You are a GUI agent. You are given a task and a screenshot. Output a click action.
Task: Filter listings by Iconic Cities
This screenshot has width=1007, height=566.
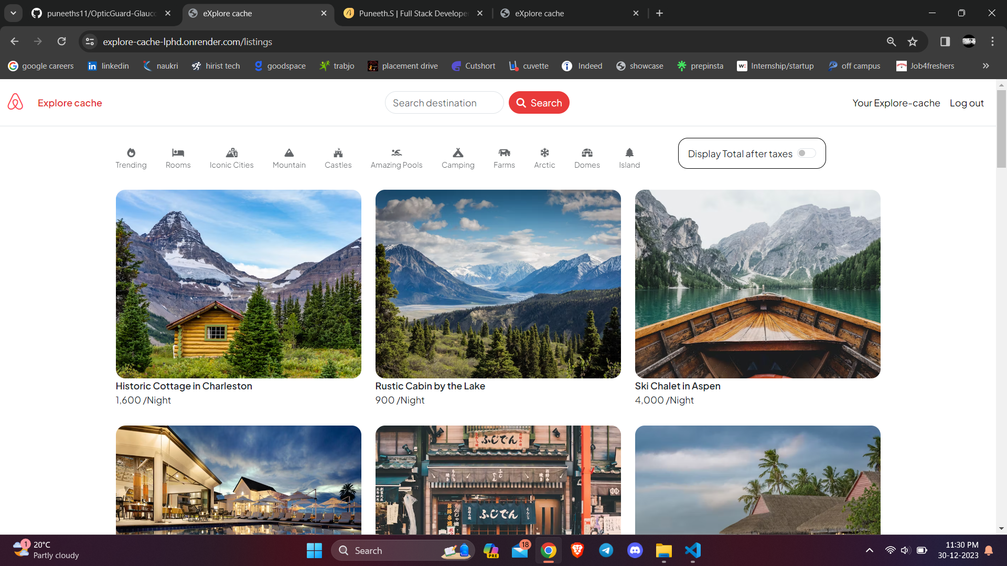tap(231, 158)
